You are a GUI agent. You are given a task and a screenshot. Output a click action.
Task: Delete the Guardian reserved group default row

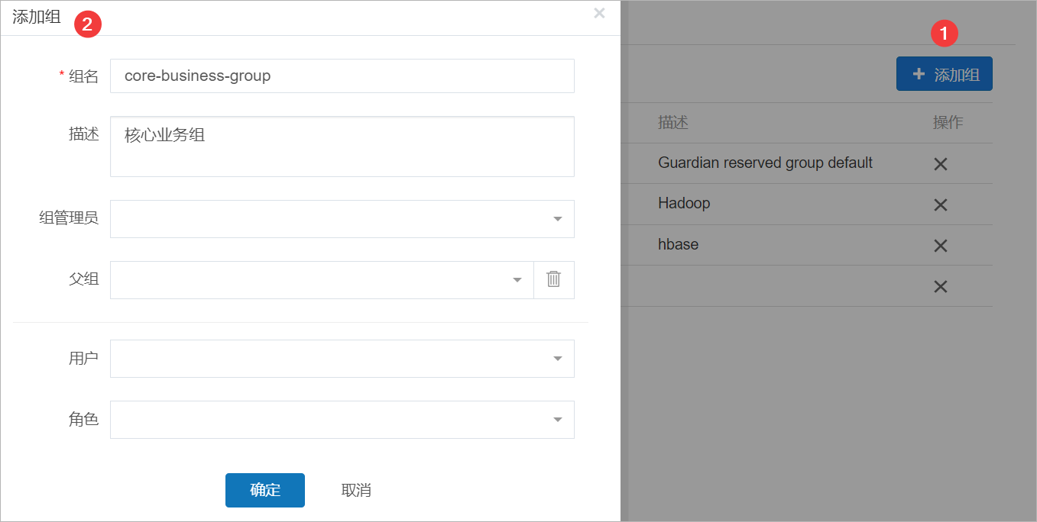(x=941, y=164)
